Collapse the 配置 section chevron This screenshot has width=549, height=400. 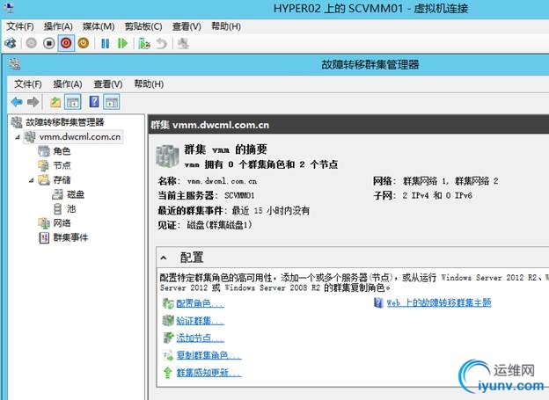click(164, 258)
